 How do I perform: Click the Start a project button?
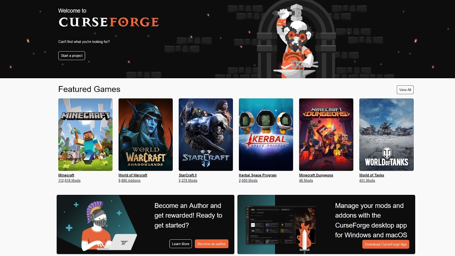click(x=72, y=55)
